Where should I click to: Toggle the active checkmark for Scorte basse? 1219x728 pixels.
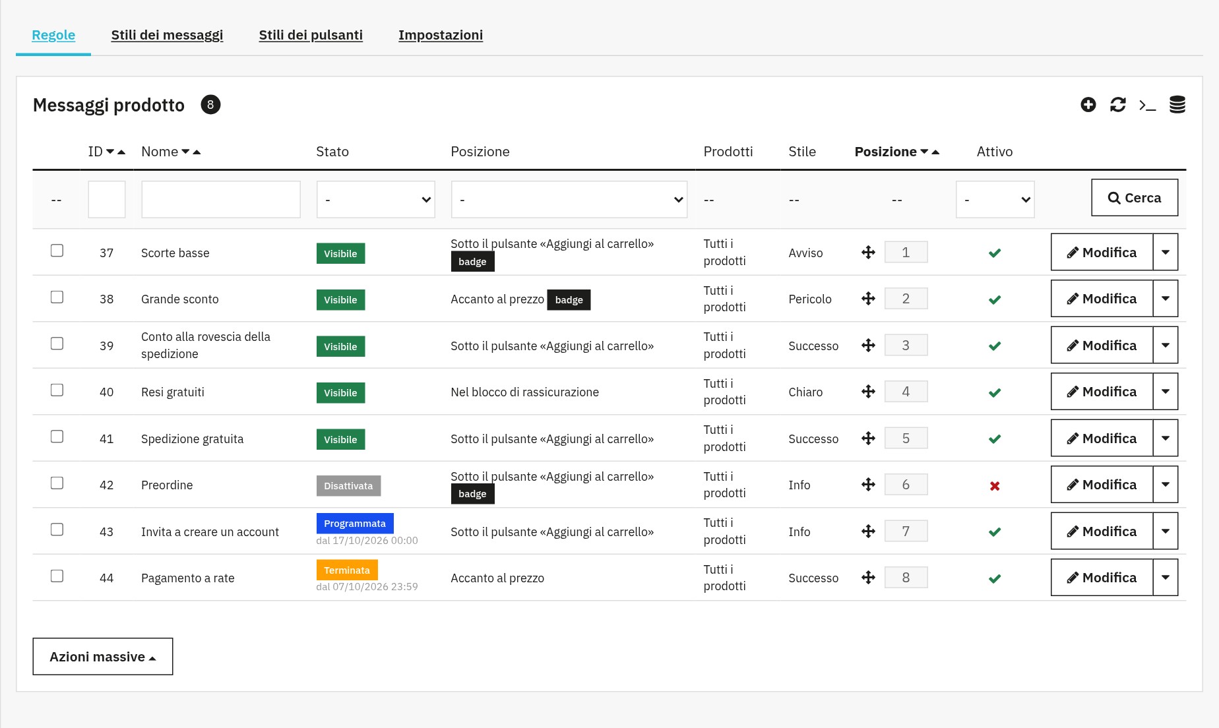pos(995,253)
